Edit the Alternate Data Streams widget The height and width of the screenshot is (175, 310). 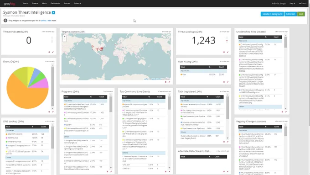pos(227,172)
